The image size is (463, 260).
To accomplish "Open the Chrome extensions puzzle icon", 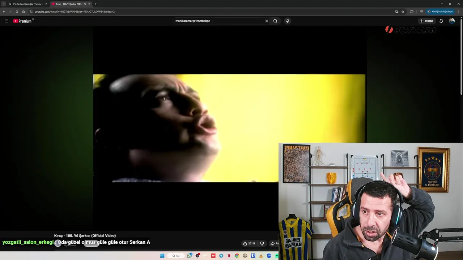I will (x=412, y=12).
